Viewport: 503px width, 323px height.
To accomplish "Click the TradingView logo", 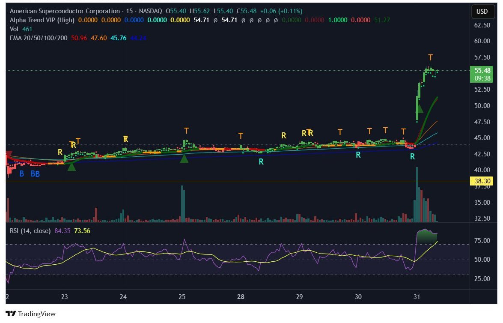I will coord(30,314).
